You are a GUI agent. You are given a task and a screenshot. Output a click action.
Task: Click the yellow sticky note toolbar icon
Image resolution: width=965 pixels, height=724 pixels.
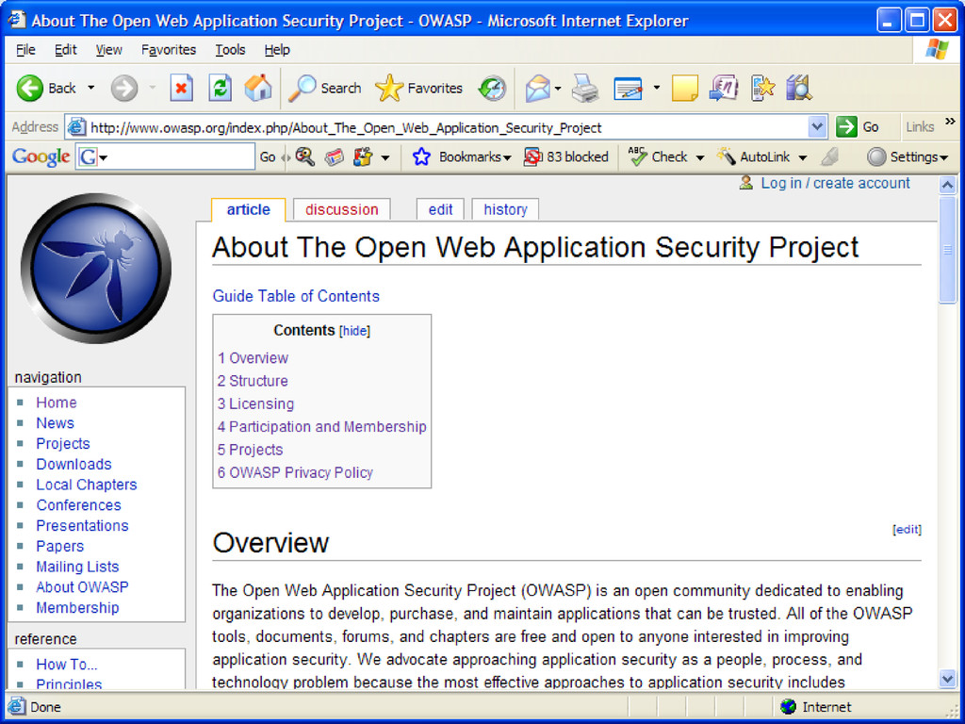click(684, 88)
